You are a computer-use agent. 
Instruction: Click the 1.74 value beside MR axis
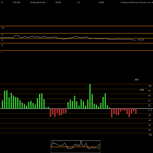click(142, 90)
